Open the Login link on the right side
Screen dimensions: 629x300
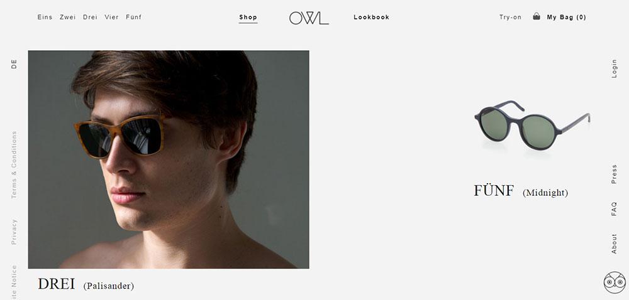(614, 68)
